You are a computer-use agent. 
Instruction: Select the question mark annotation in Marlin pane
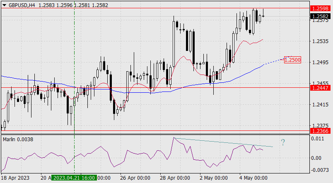(x=283, y=142)
